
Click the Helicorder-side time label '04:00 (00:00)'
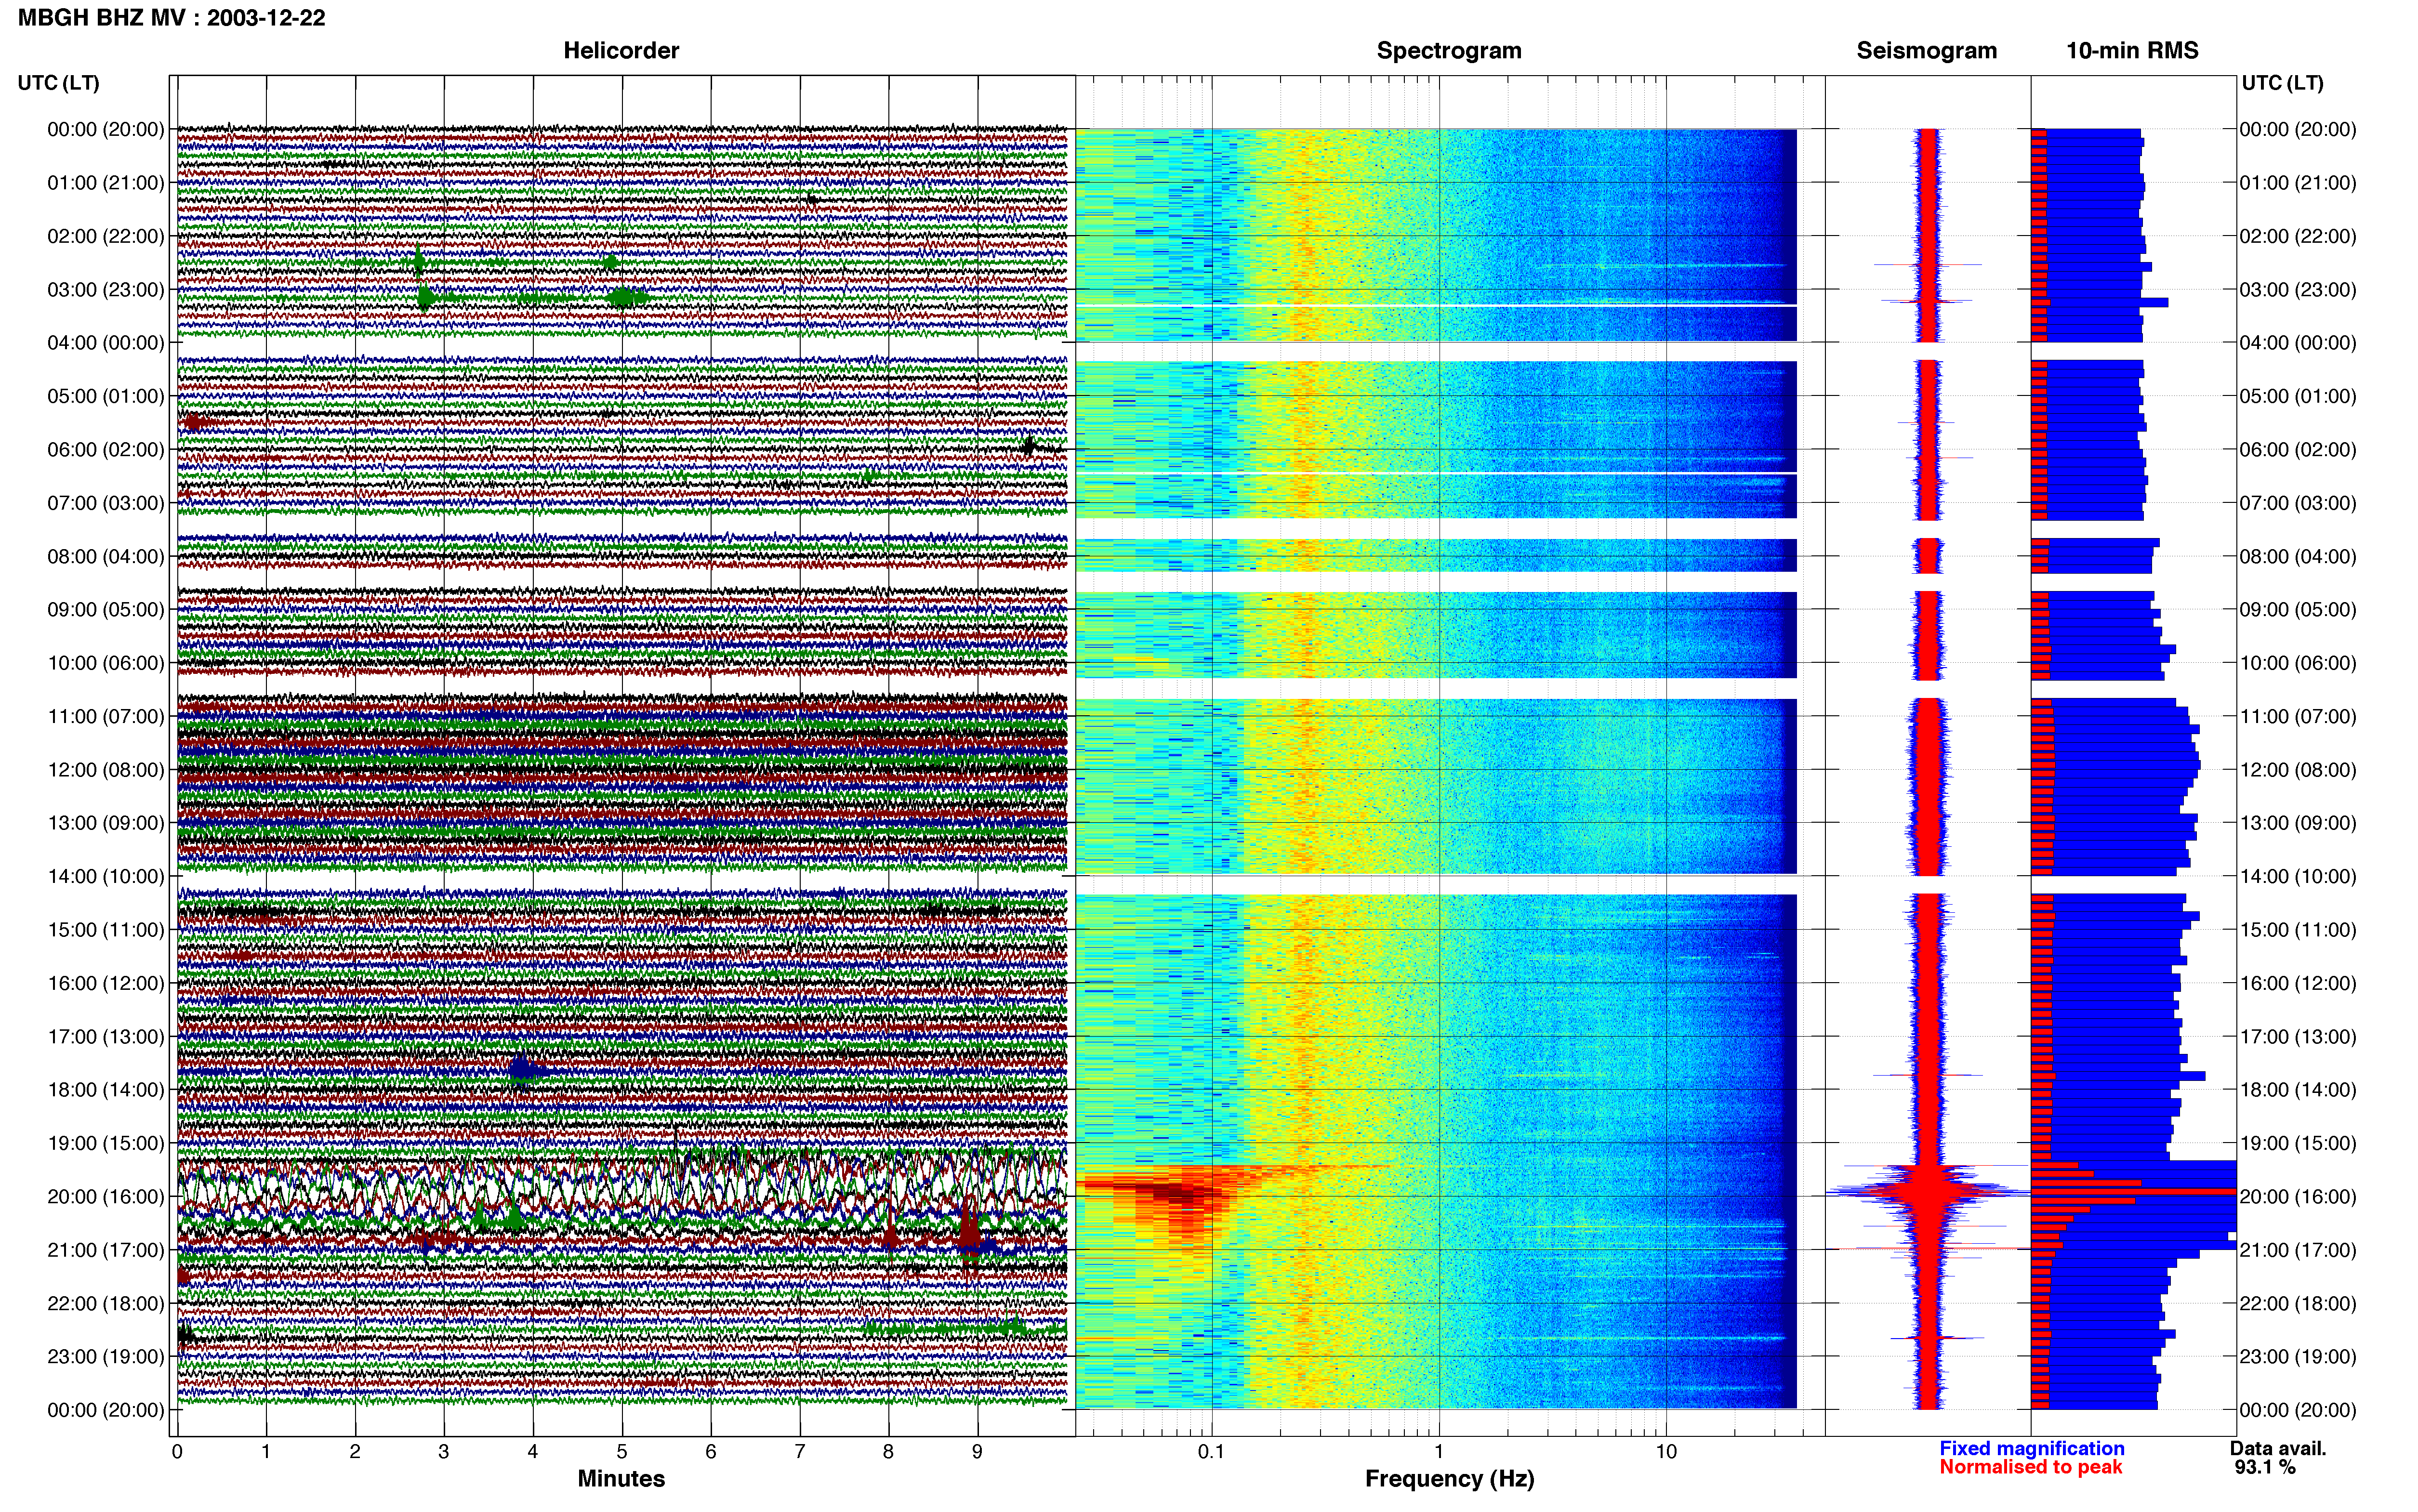click(106, 343)
